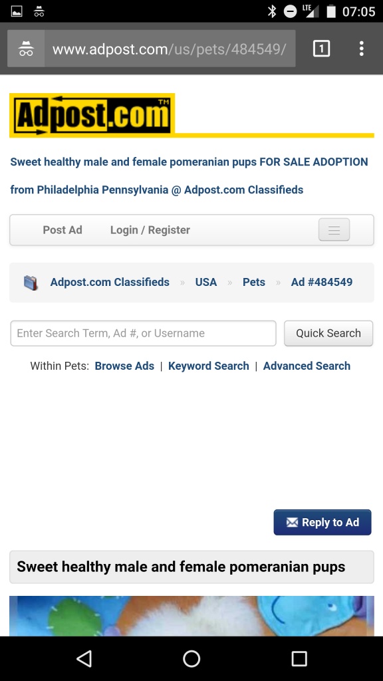Tap the Android home circle button

[191, 658]
